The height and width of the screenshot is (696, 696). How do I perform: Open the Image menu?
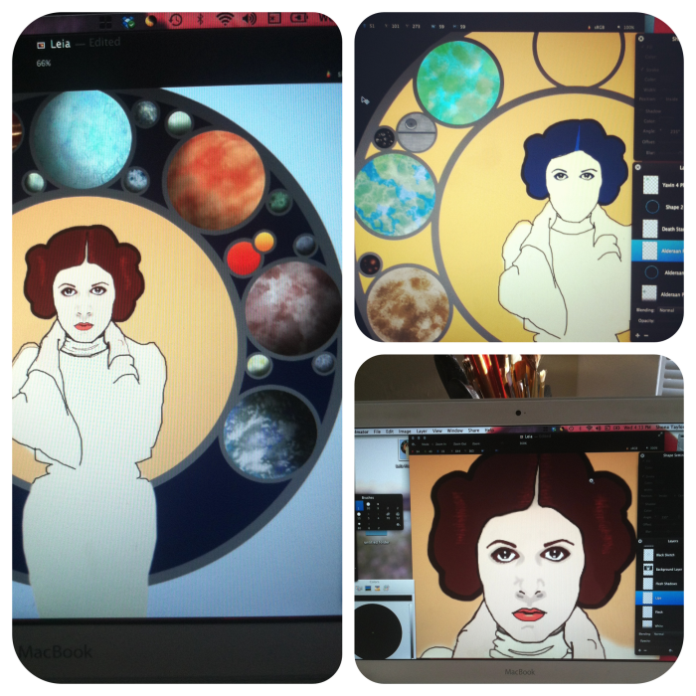pos(405,431)
